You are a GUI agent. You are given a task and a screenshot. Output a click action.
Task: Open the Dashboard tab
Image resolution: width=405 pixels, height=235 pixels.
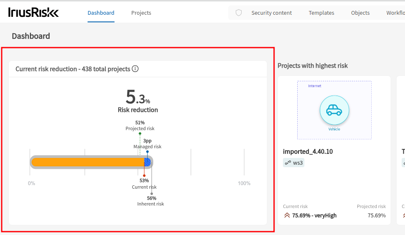[x=101, y=13]
